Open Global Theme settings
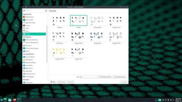182x102 pixels. coord(34,17)
